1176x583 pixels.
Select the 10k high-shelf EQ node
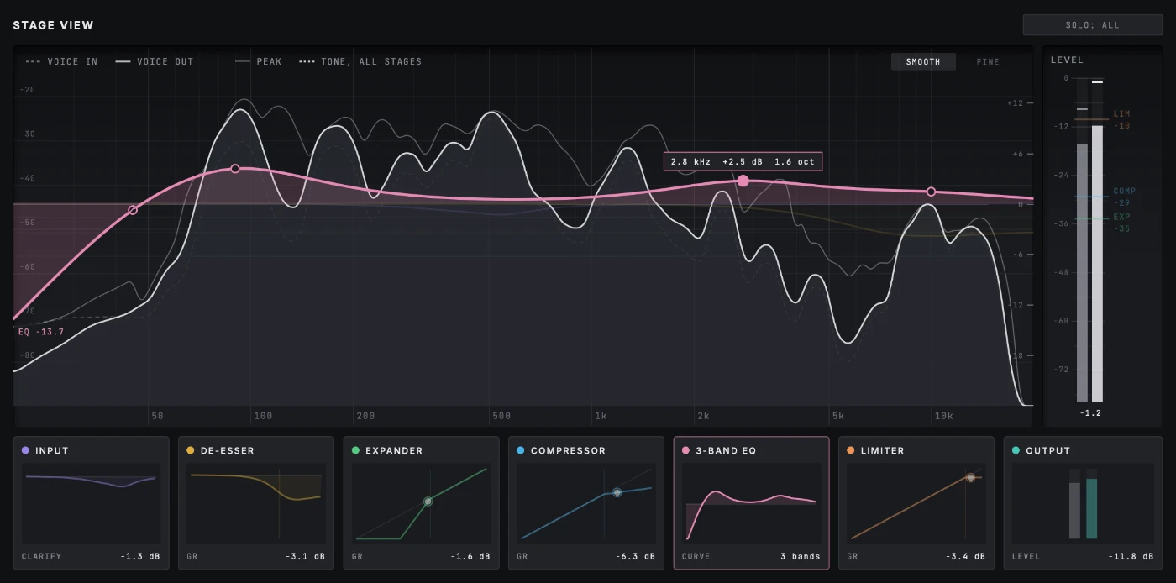[931, 192]
